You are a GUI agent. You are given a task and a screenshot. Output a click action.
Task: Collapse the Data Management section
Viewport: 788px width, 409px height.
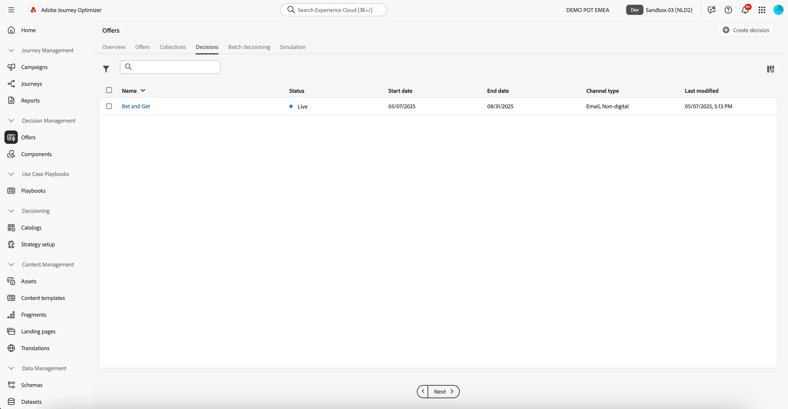point(11,368)
